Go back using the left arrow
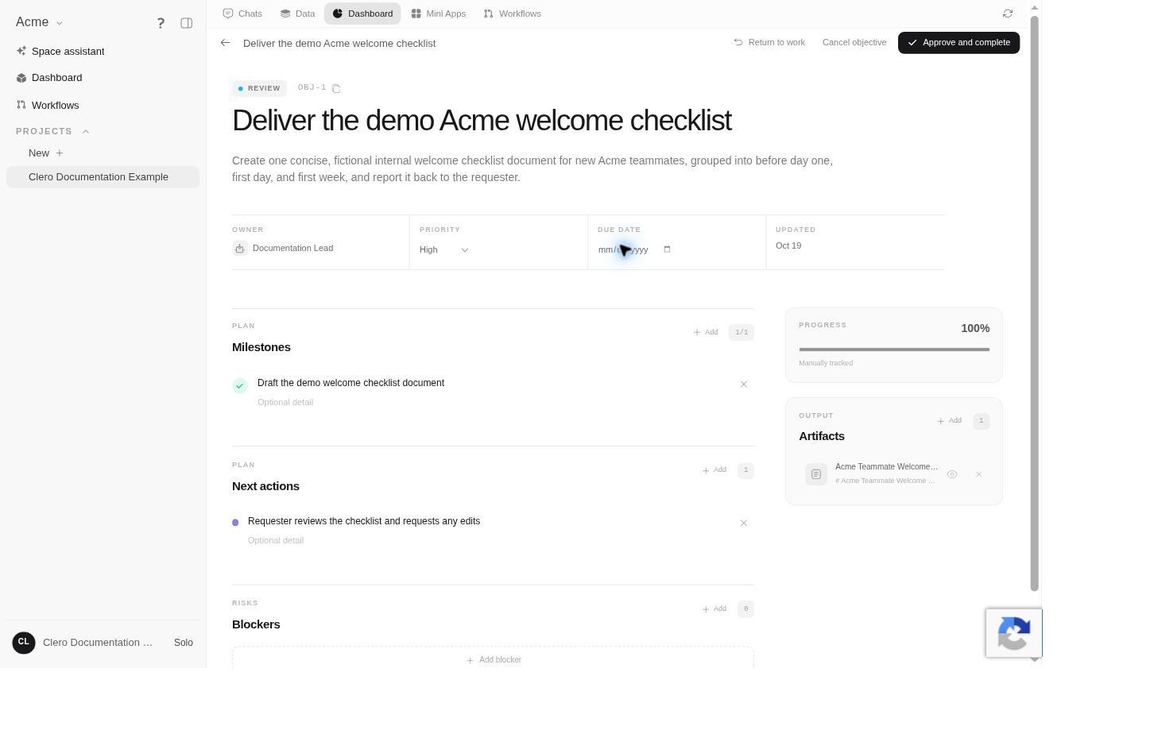The image size is (1158, 742). tap(226, 43)
